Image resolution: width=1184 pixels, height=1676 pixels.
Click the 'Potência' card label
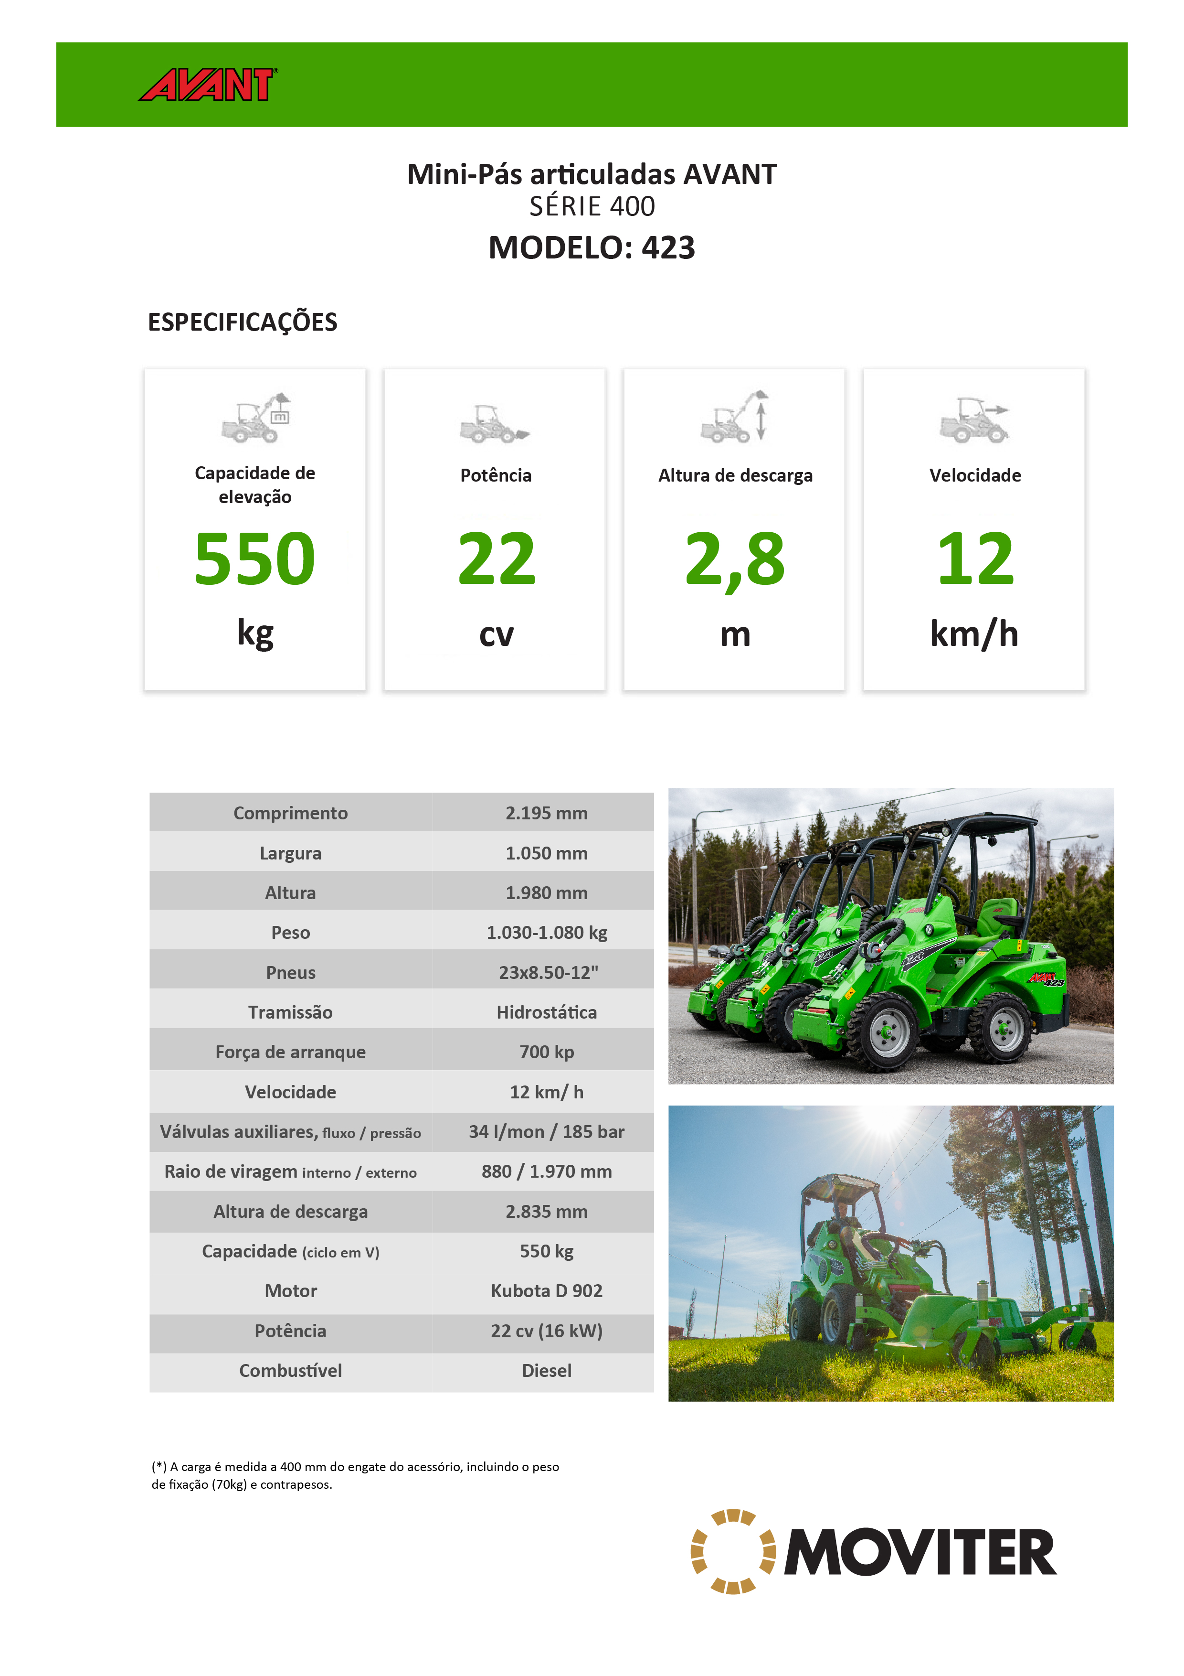tap(496, 475)
